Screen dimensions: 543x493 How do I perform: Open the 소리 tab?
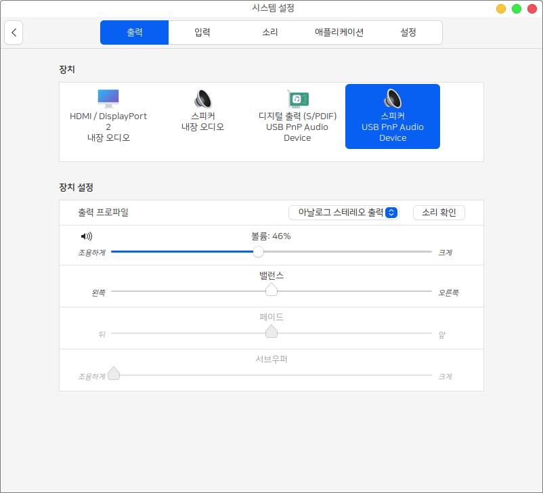(x=270, y=33)
